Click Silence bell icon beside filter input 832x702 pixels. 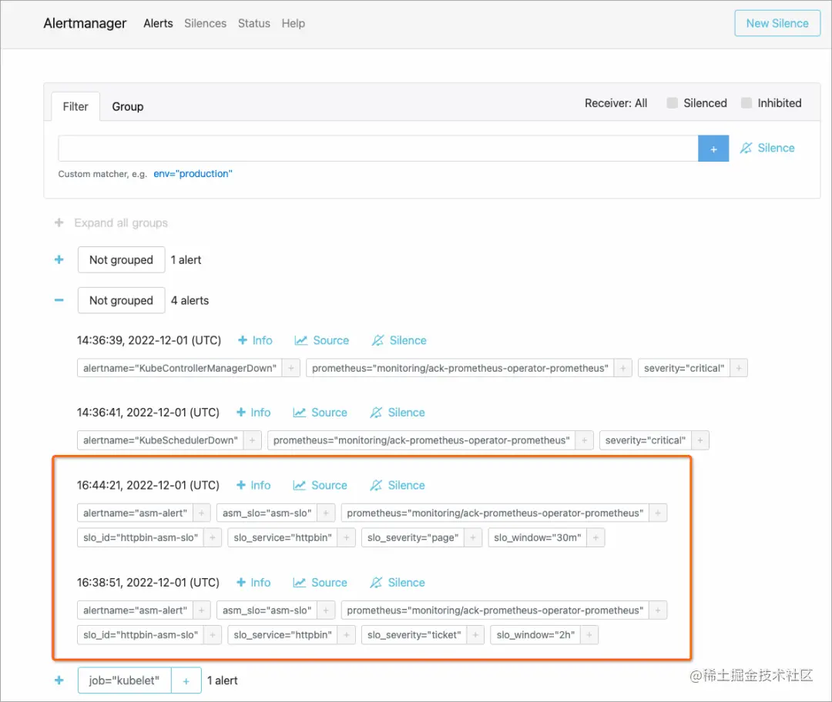pos(746,148)
